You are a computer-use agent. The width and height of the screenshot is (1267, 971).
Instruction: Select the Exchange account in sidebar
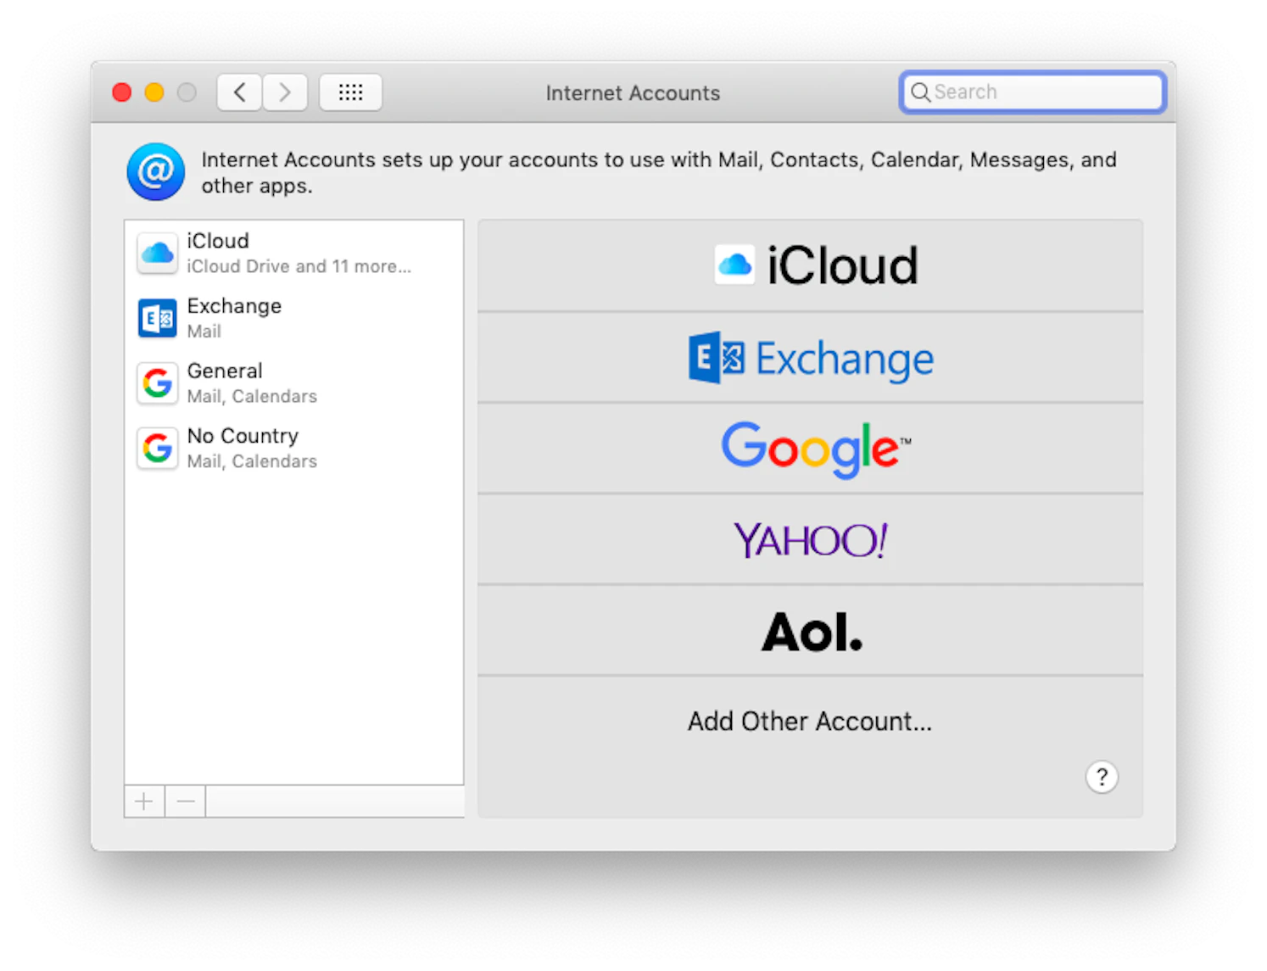click(x=294, y=318)
